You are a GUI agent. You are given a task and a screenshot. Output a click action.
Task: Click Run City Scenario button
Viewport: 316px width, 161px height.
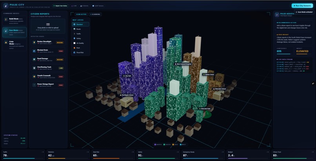click(302, 6)
